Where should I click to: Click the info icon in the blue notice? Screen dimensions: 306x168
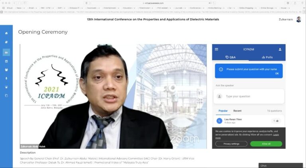point(221,69)
